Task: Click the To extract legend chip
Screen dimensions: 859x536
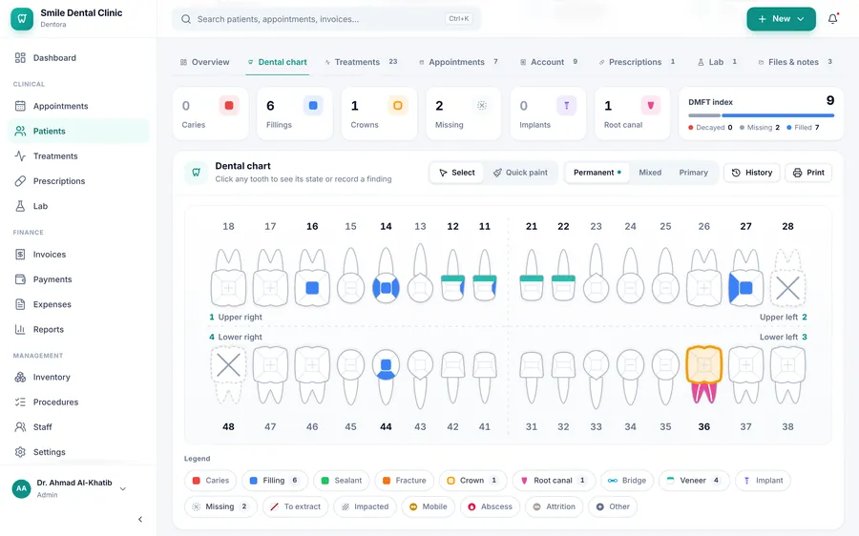Action: pyautogui.click(x=295, y=506)
